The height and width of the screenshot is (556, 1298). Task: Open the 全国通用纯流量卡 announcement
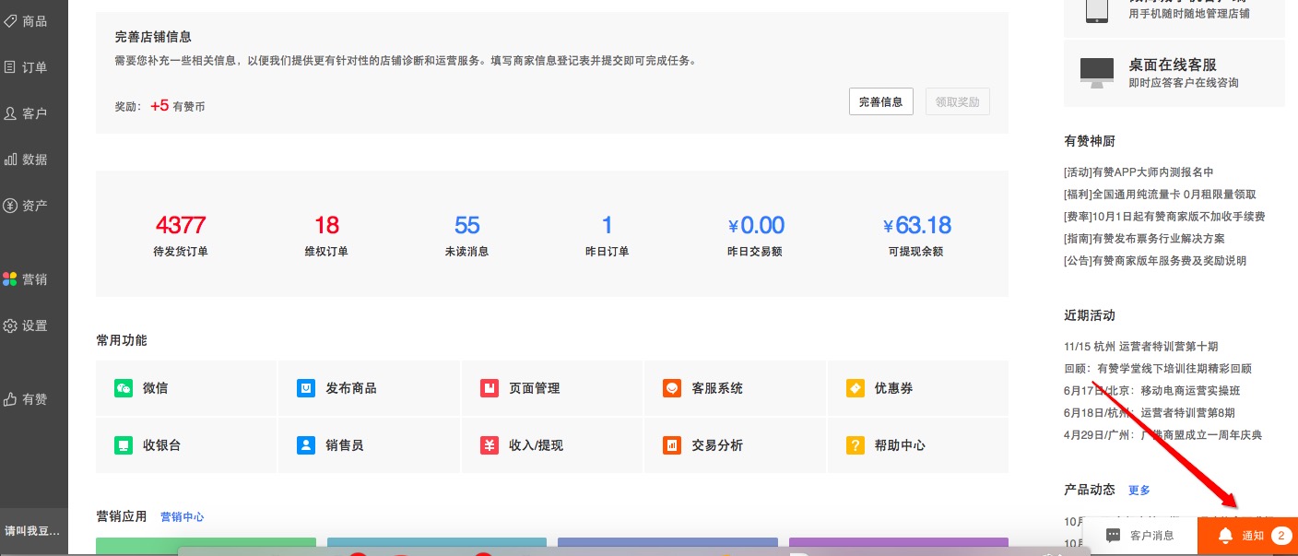[x=1160, y=195]
